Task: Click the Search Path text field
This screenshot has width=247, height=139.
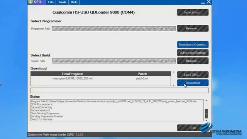Action: tap(114, 61)
